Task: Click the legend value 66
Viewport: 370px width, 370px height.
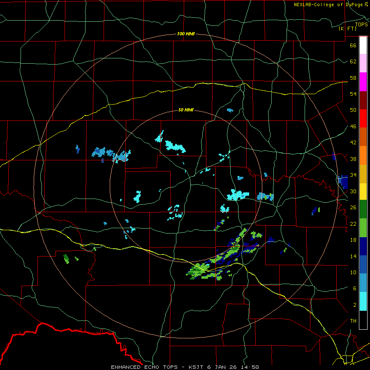Action: point(353,45)
